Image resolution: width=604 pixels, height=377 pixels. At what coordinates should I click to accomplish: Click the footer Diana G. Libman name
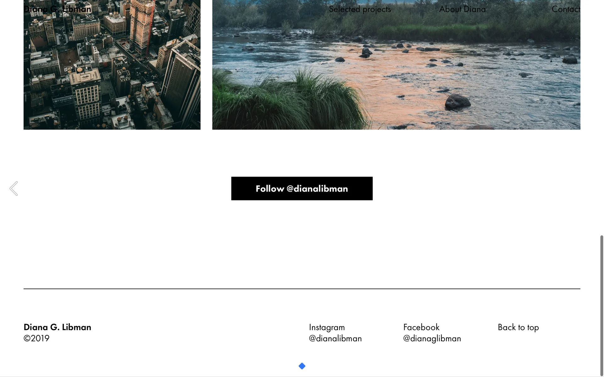point(58,327)
